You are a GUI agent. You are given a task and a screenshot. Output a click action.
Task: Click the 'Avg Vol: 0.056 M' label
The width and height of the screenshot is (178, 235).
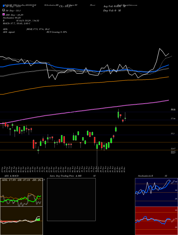tap(114, 6)
